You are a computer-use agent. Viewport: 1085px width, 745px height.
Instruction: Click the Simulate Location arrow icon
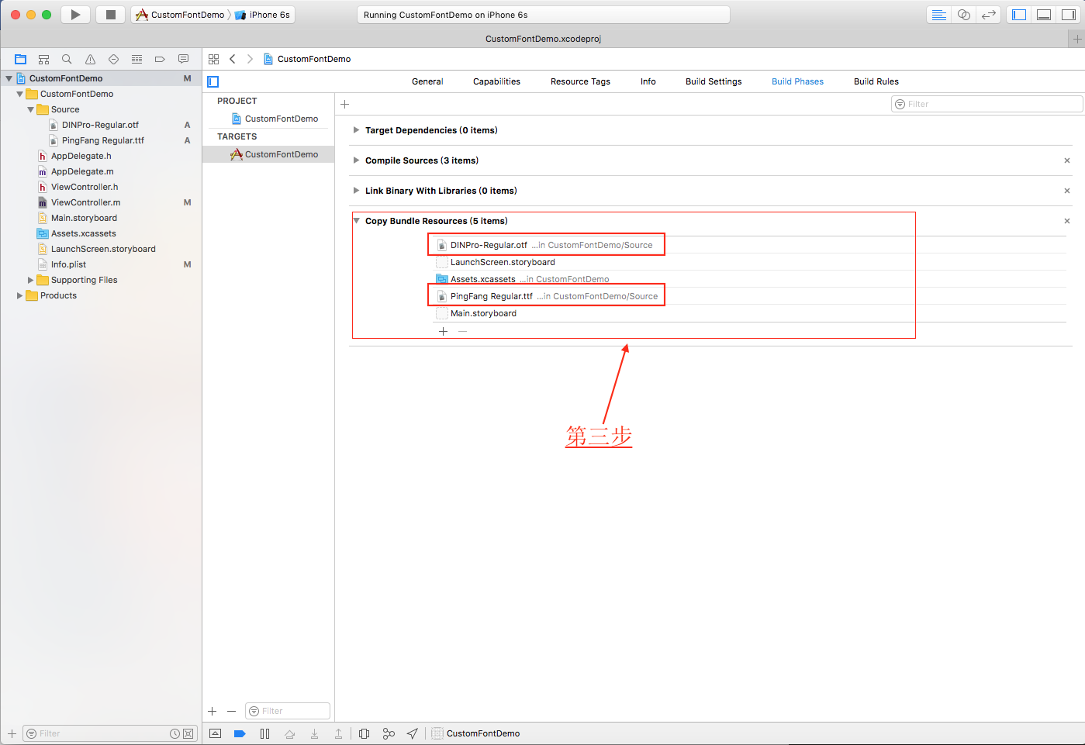pyautogui.click(x=413, y=733)
